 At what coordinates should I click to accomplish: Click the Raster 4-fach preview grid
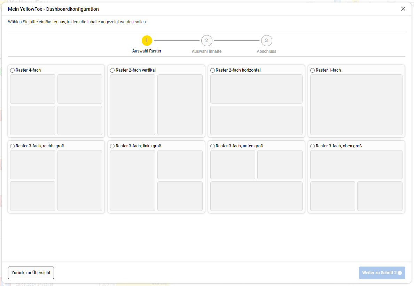(x=56, y=105)
